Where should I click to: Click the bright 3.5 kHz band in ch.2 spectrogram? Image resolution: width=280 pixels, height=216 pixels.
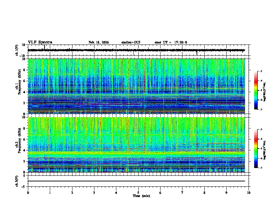point(136,153)
